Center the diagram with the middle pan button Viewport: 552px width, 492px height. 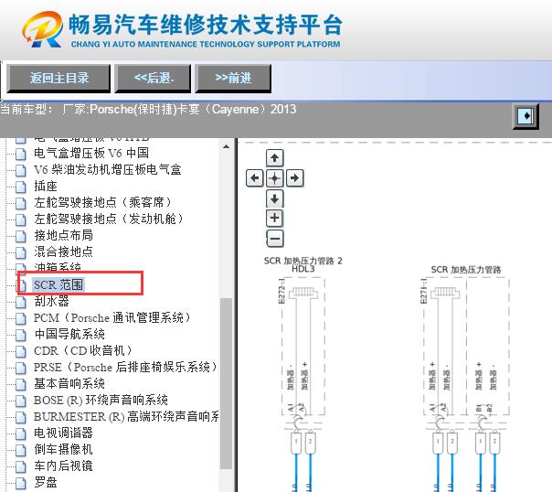pyautogui.click(x=274, y=178)
